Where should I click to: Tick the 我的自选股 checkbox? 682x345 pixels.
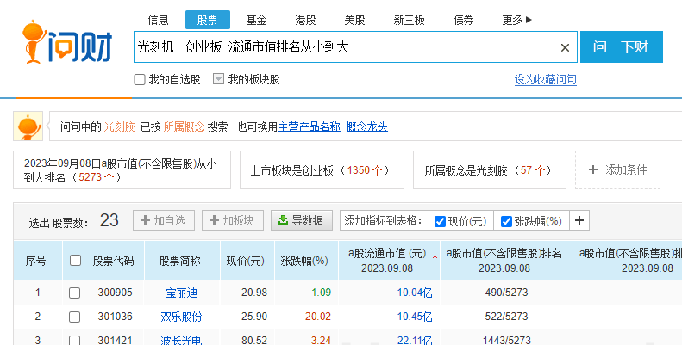click(x=140, y=79)
